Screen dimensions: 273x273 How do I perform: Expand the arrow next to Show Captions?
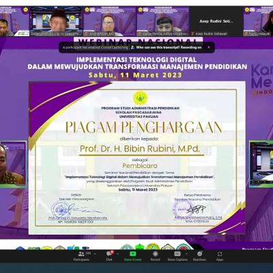[x=186, y=254]
